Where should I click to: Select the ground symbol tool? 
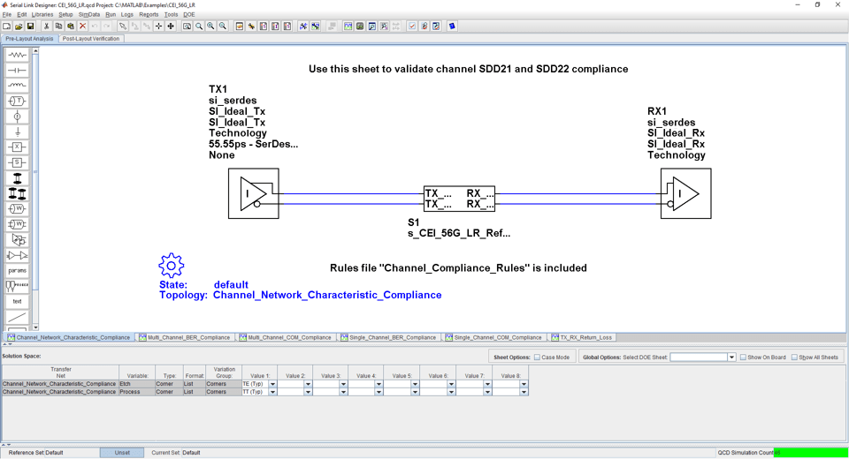click(x=17, y=132)
